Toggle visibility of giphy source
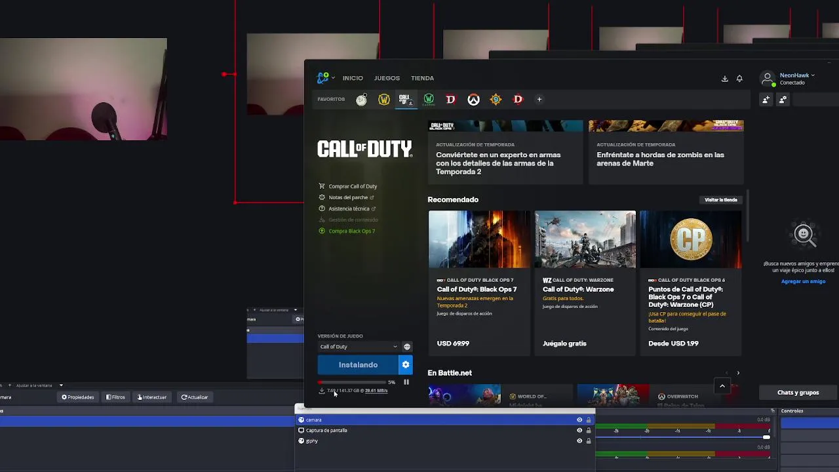This screenshot has width=839, height=472. [x=579, y=441]
